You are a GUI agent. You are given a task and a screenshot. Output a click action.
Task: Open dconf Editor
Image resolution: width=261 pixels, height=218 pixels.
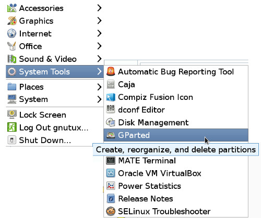click(x=176, y=110)
